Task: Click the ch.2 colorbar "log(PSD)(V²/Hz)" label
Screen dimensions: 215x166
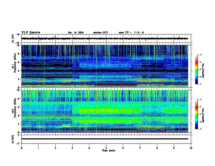Action: [x=203, y=115]
